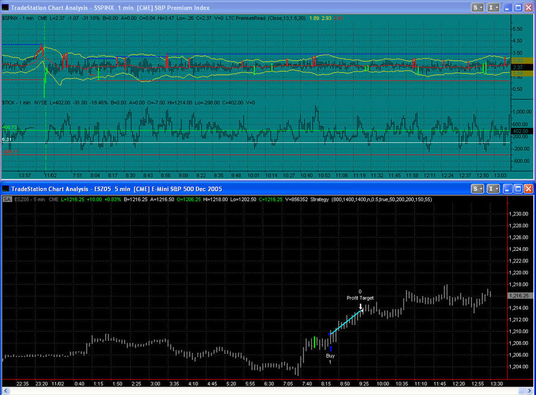Click the 1,230.00 price axis label
This screenshot has width=536, height=395.
pos(519,214)
